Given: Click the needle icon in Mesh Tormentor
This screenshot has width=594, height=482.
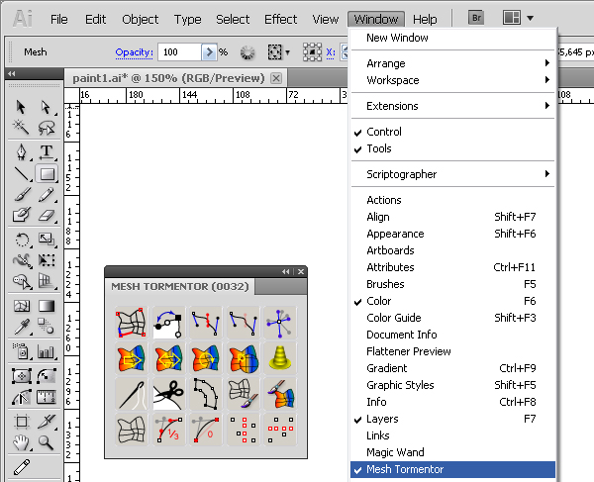Looking at the screenshot, I should 132,395.
